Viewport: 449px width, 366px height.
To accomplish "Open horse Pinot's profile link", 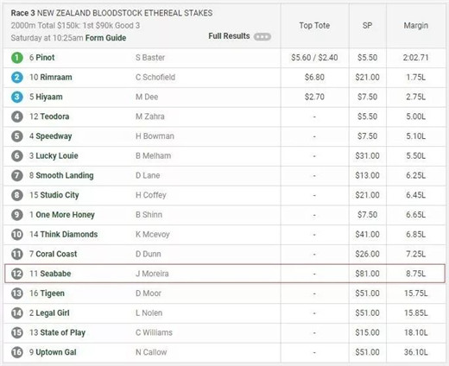I will 45,58.
